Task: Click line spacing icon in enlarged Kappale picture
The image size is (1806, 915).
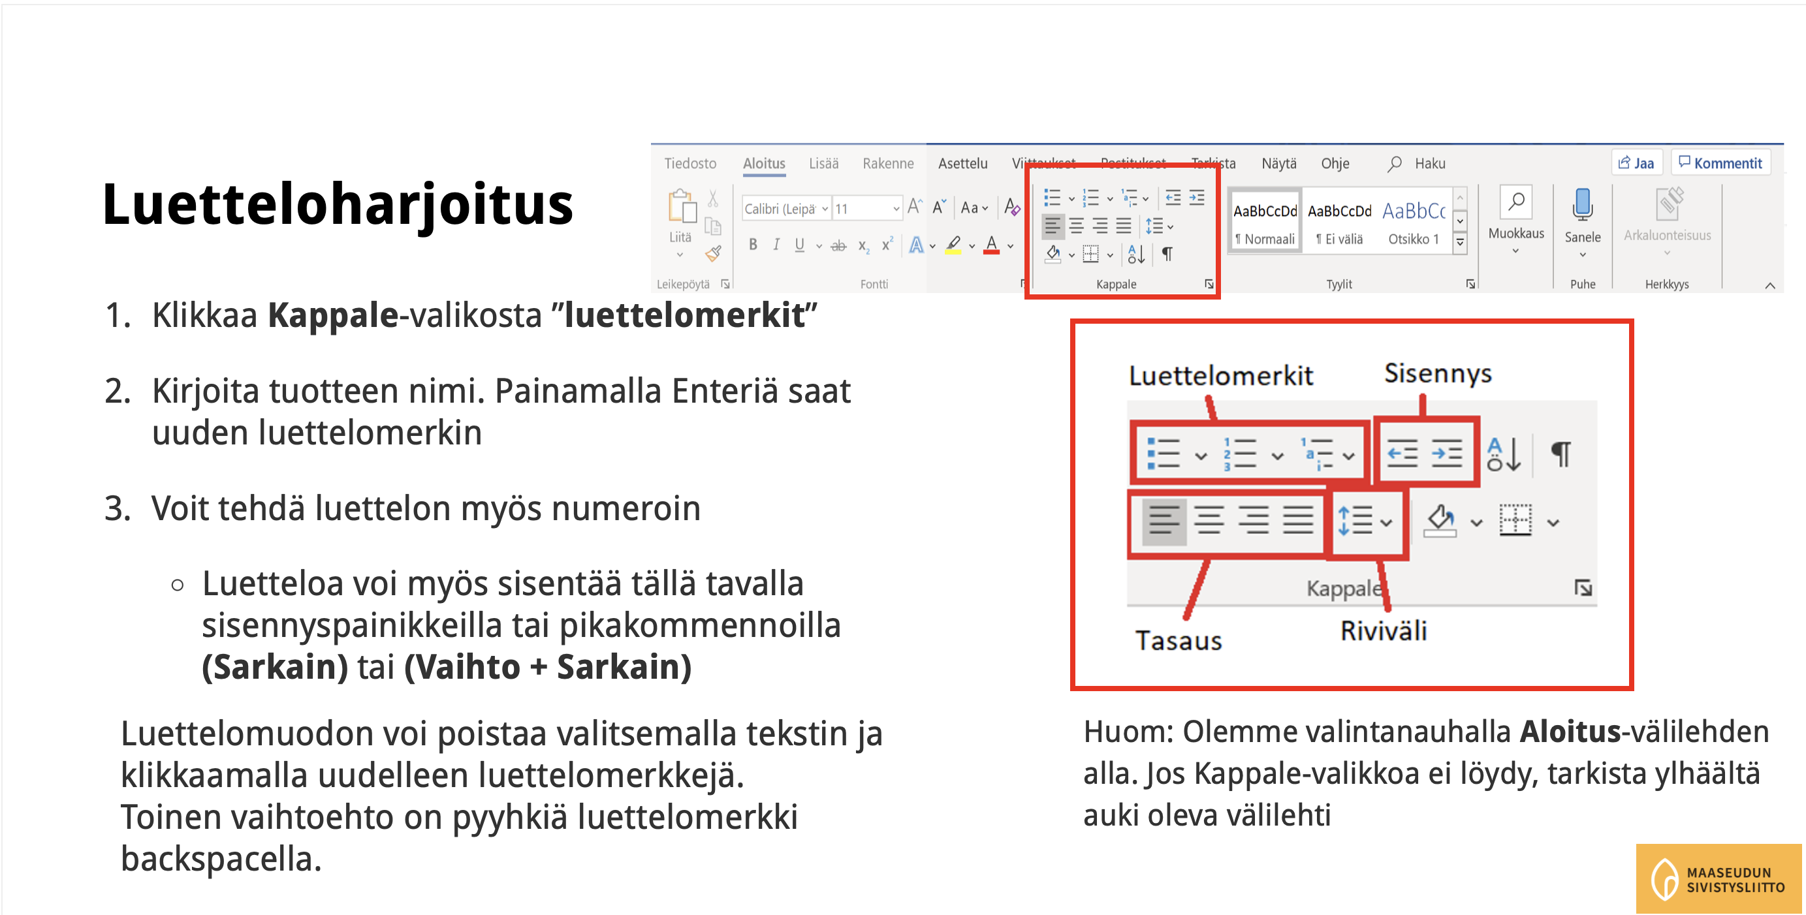Action: (1355, 521)
